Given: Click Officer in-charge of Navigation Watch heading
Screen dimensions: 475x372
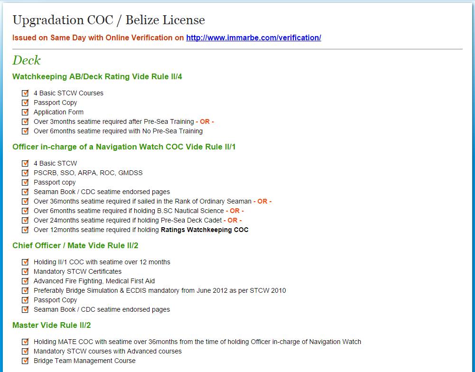Looking at the screenshot, I should 124,147.
